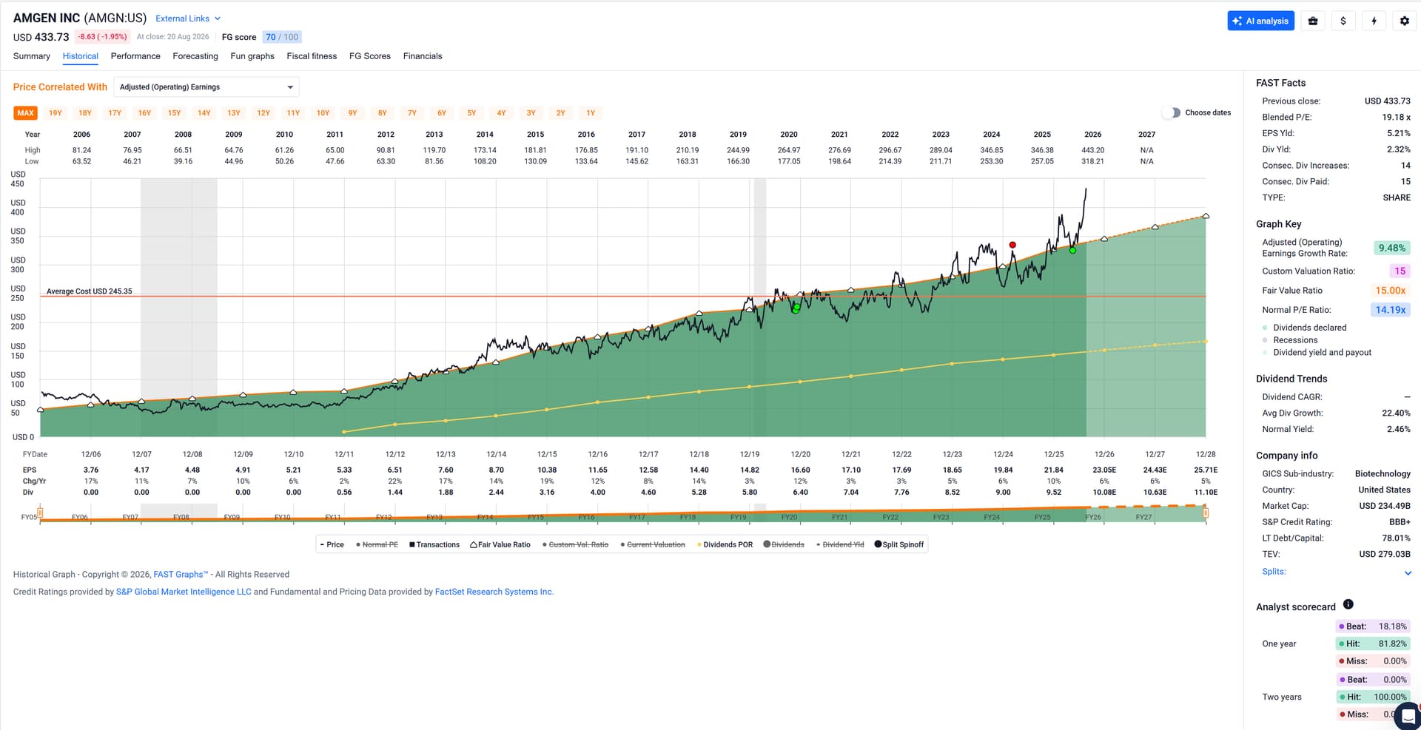The image size is (1421, 730).
Task: Toggle Dividend yield and payout option
Action: click(x=1317, y=353)
